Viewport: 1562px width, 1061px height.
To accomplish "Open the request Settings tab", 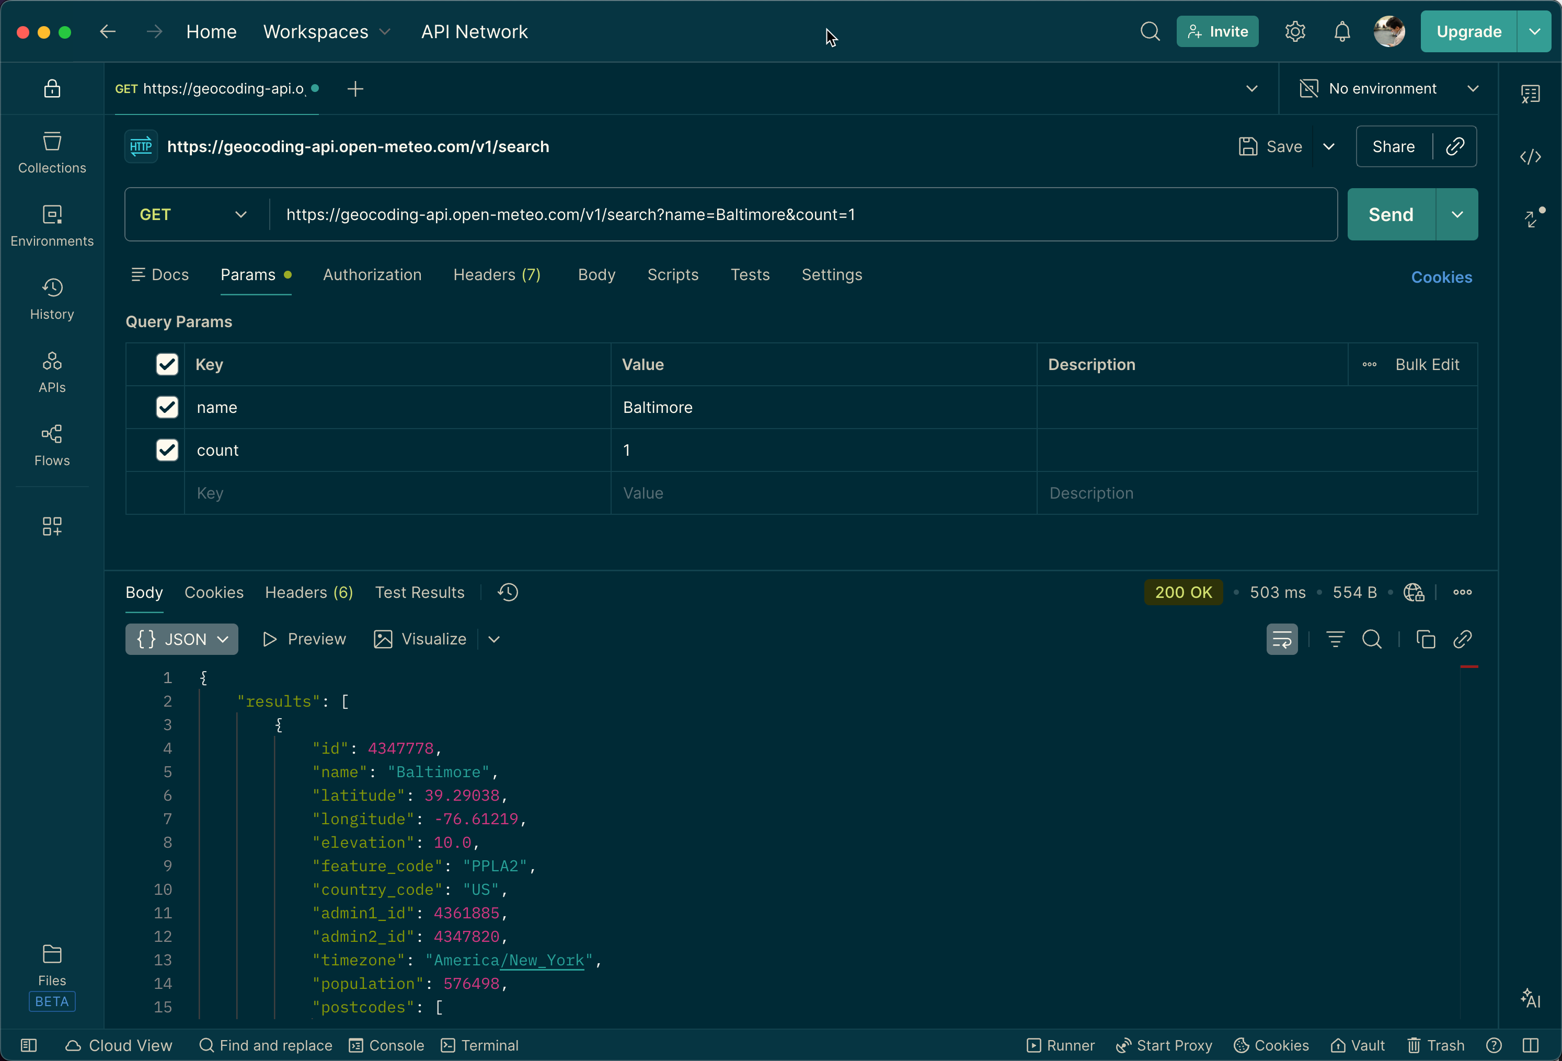I will [x=831, y=275].
